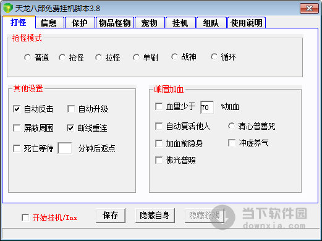Click the blood percentage field showing 70
Viewport: 322px width, 241px height.
tap(207, 107)
